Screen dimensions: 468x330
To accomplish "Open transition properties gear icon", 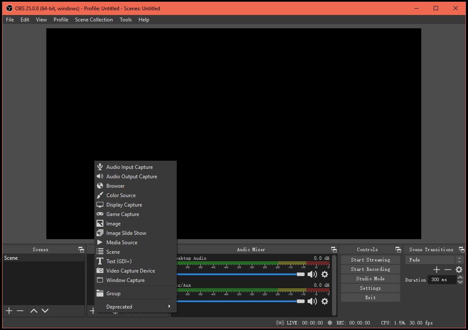I will (x=459, y=270).
